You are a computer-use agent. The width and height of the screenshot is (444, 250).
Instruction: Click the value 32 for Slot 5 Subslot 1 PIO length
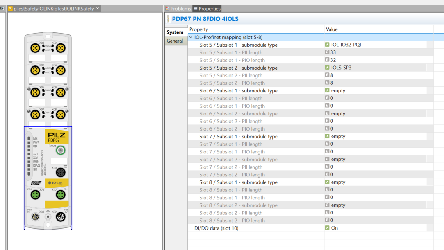point(333,60)
